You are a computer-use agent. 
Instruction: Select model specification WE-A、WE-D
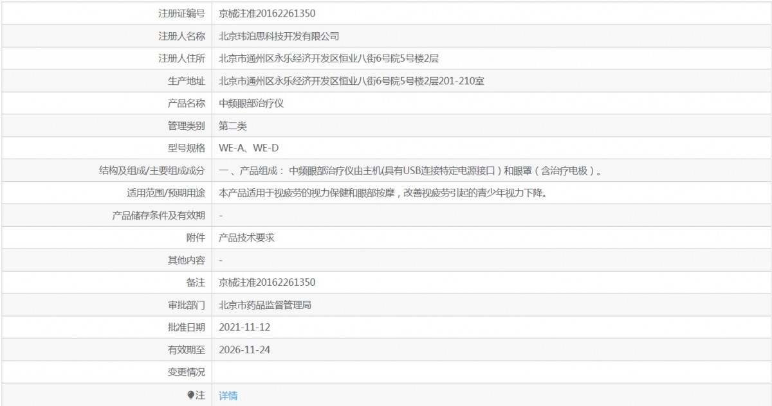(248, 148)
